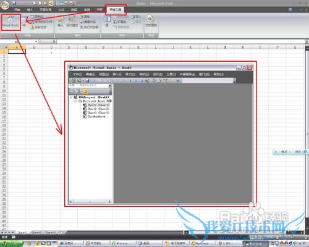Switch to the Home (开始) ribbon tab
Viewport: 309px width, 247px height.
[17, 10]
